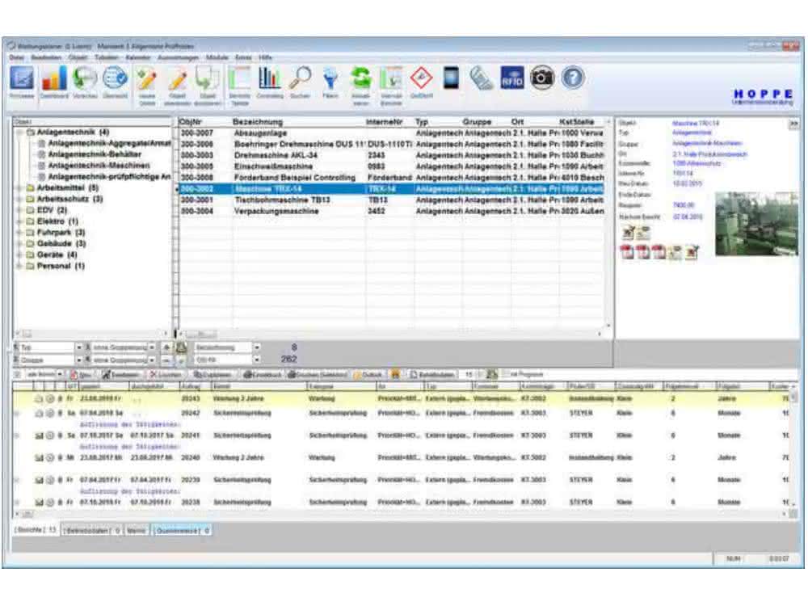Switch to the Dokumente tab
The image size is (808, 606).
click(181, 531)
